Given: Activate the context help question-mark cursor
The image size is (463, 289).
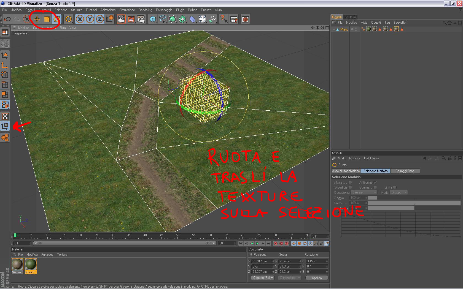Looking at the screenshot, I should 224,19.
